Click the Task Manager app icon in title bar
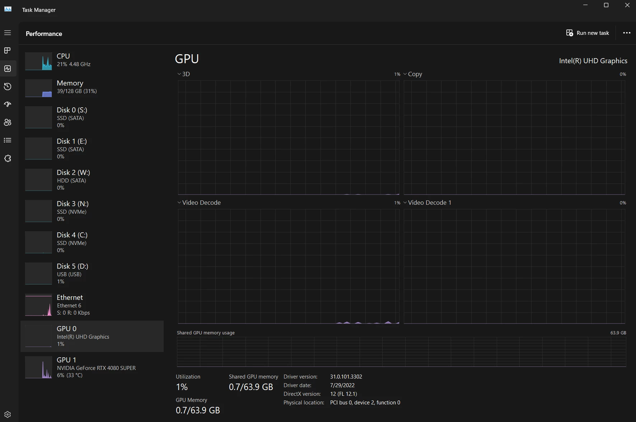 click(8, 9)
